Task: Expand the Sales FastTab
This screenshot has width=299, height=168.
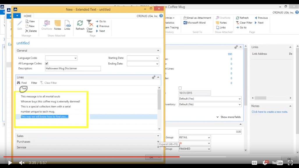Action: click(158, 136)
